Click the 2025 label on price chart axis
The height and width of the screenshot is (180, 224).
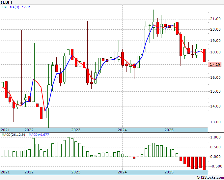point(169,130)
